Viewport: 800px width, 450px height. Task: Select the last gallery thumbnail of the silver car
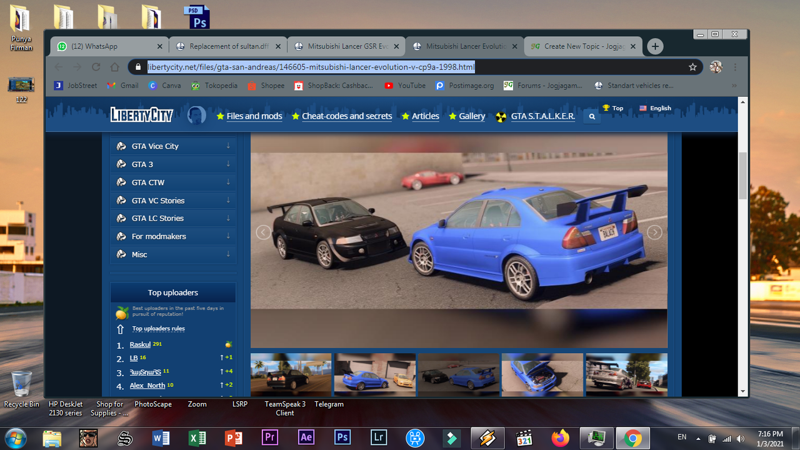tap(626, 374)
